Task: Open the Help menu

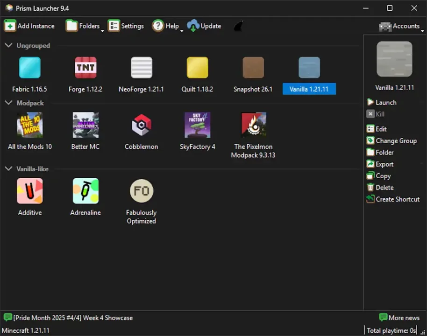Action: point(166,26)
